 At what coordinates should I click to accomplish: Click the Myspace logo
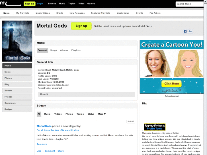[x=11, y=3]
